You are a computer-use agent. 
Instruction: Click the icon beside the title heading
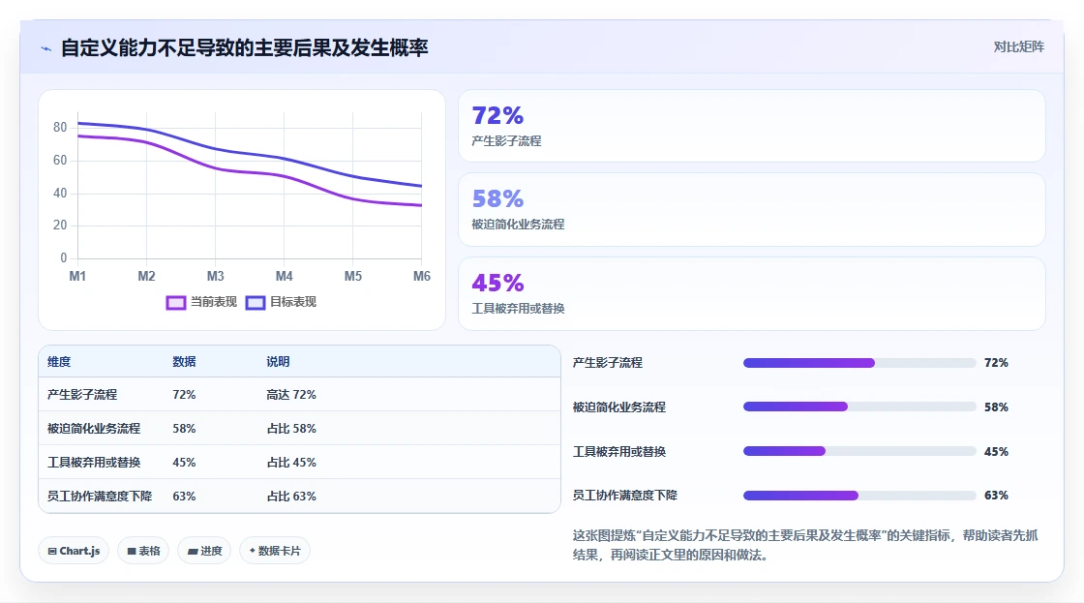coord(46,48)
